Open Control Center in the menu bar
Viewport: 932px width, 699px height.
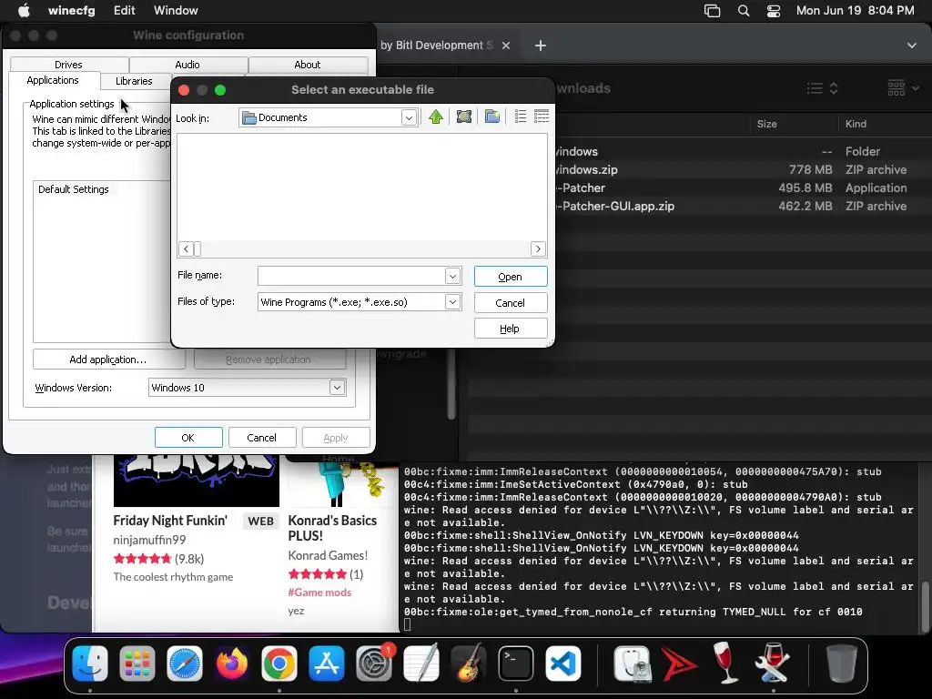point(774,11)
